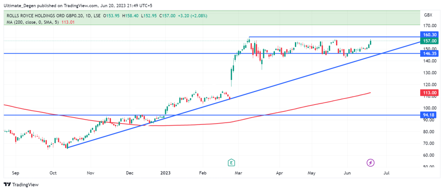Click the 130.00 price axis tick
Viewport: 444px width, 191px height.
coord(430,73)
